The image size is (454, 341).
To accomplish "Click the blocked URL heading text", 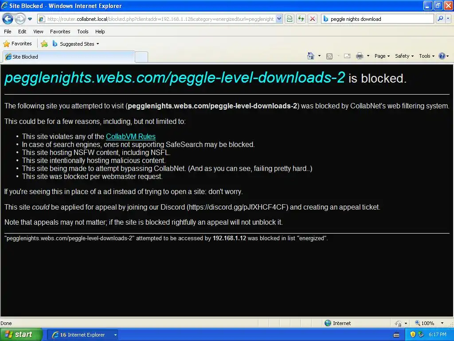I will (x=175, y=77).
